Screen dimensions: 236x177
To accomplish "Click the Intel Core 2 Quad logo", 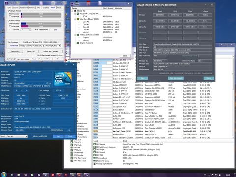I will (63, 78).
